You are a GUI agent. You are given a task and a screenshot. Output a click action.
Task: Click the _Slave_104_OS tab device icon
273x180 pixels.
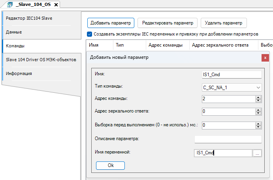pyautogui.click(x=10, y=4)
